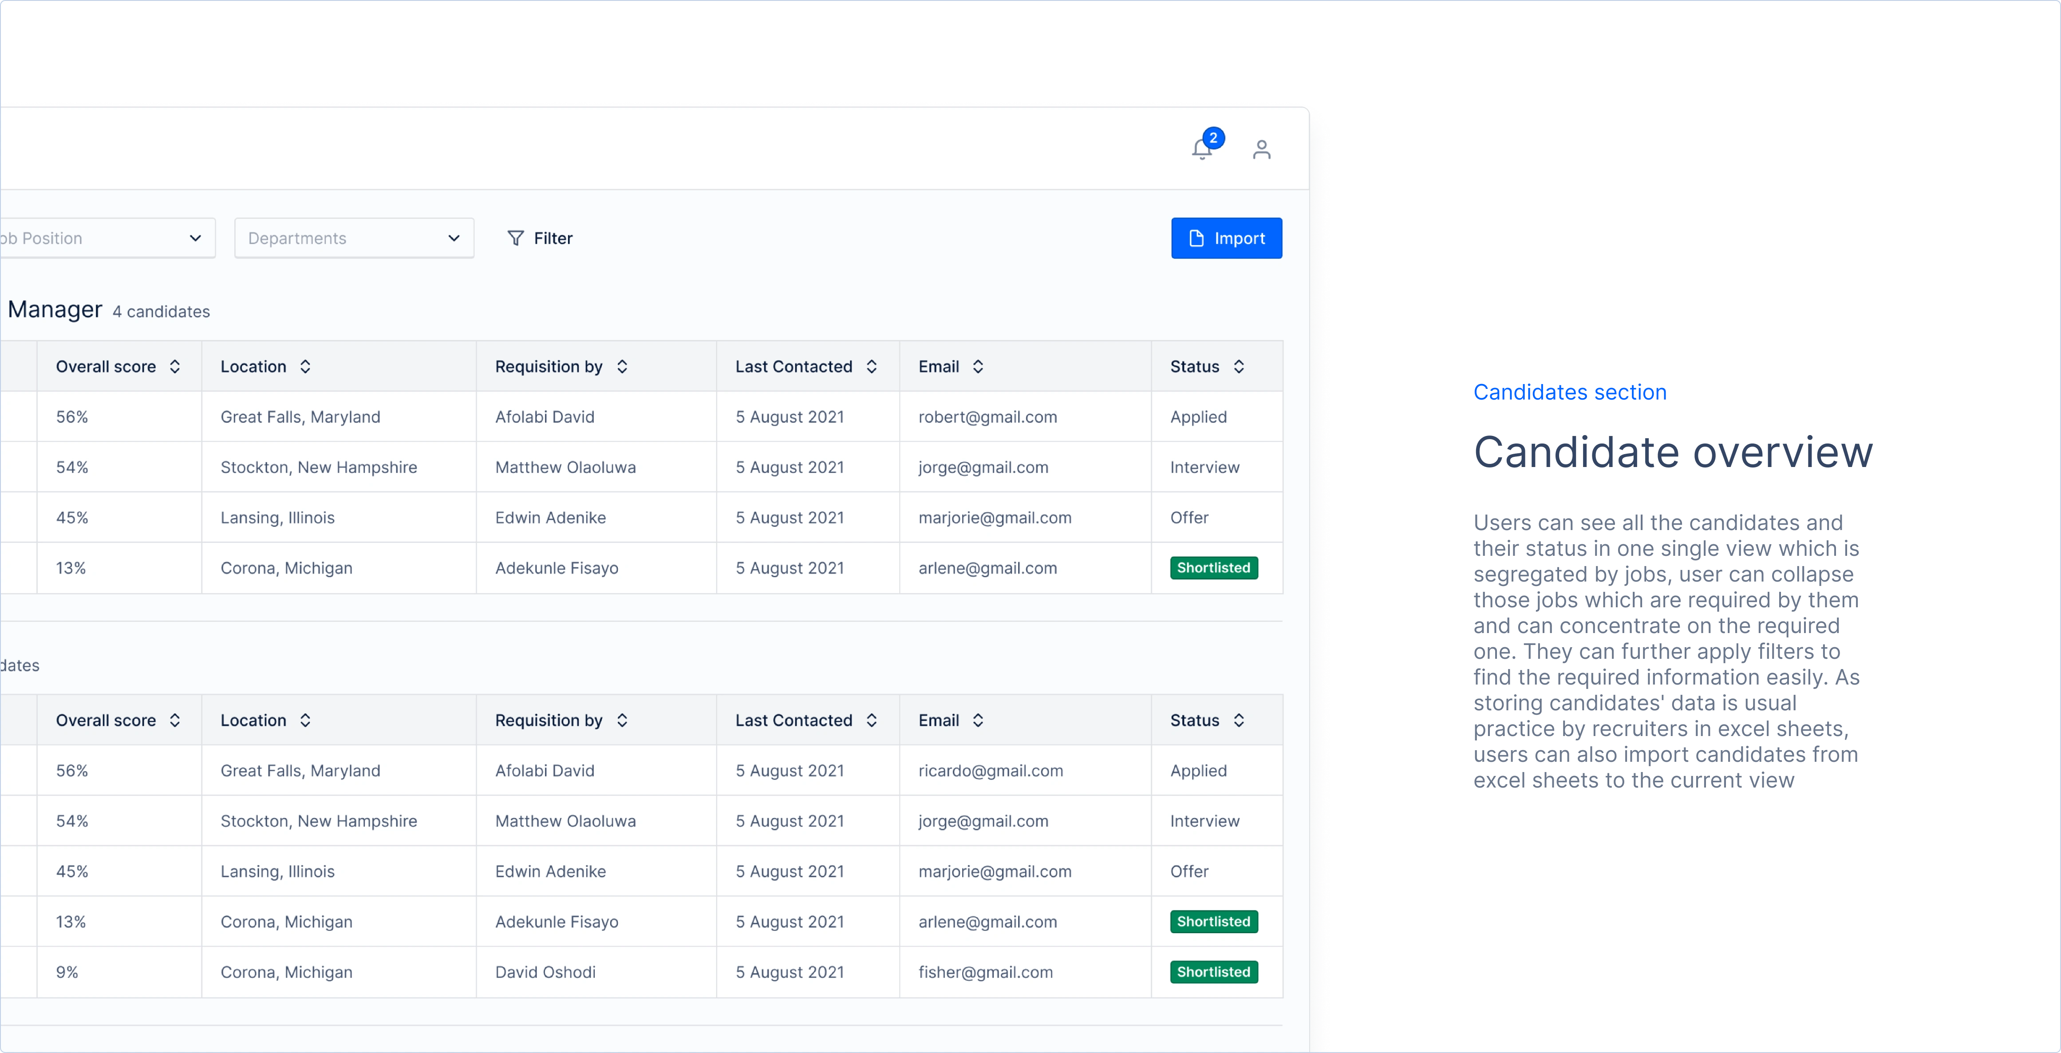Screen dimensions: 2061x1053
Task: Open the Departments dropdown
Action: pyautogui.click(x=354, y=238)
